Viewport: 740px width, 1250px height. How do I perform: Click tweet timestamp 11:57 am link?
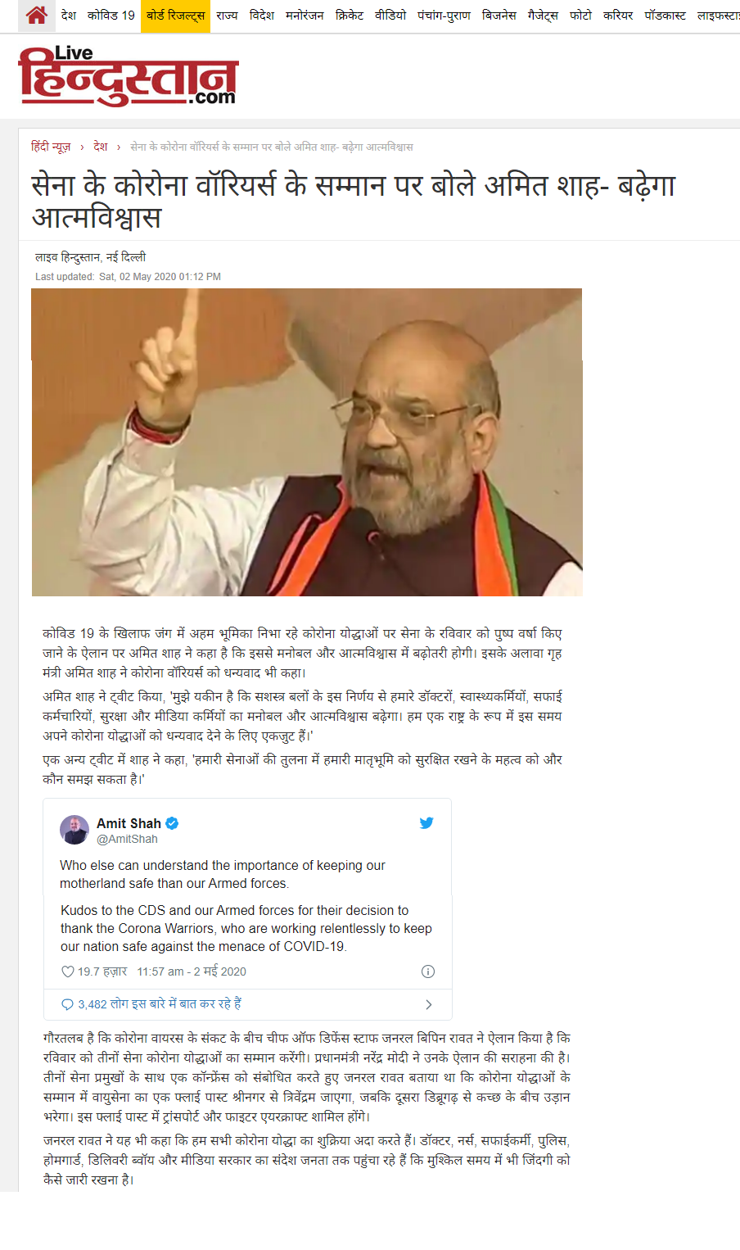(192, 971)
